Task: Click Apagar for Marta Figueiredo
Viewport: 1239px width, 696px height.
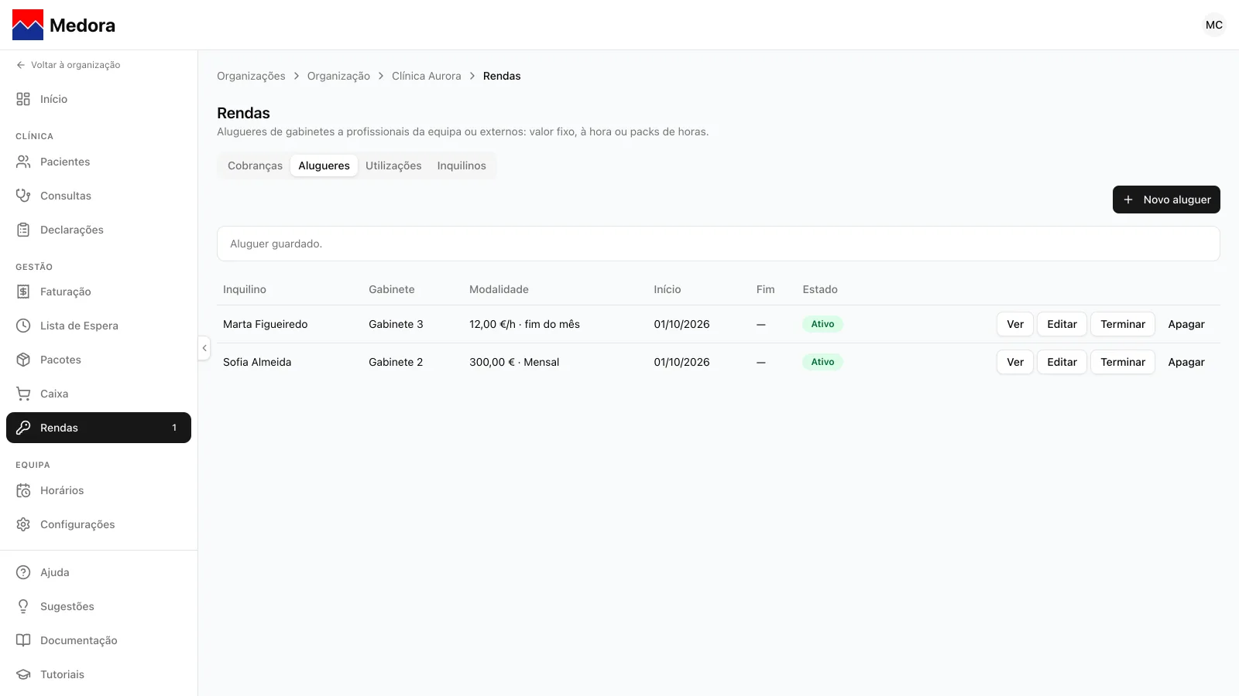Action: click(x=1186, y=324)
